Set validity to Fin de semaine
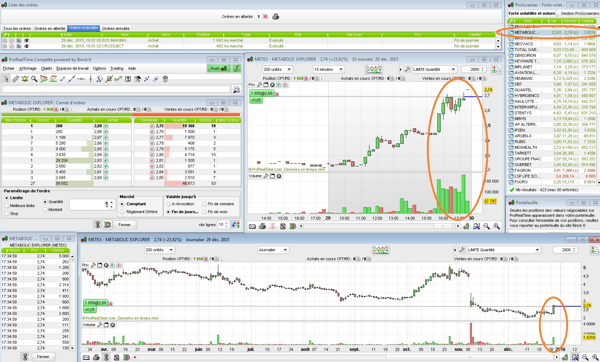 tap(204, 204)
